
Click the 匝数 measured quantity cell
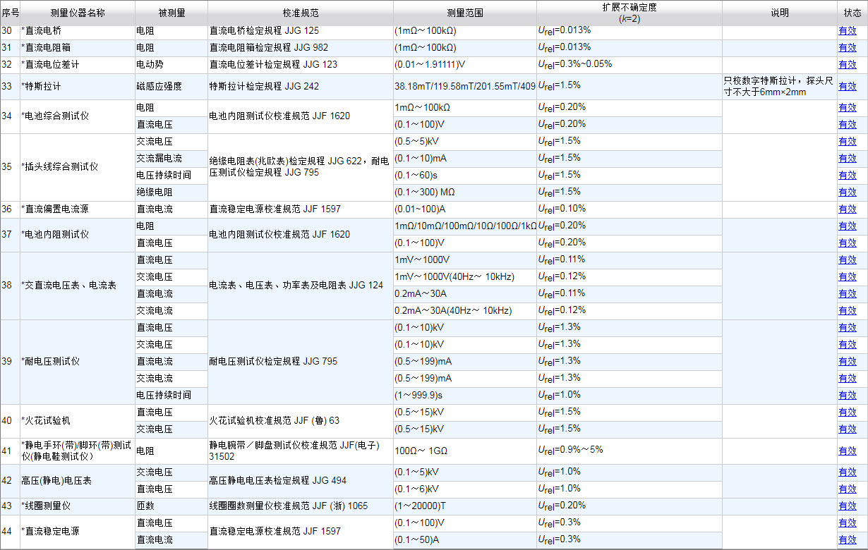click(171, 506)
